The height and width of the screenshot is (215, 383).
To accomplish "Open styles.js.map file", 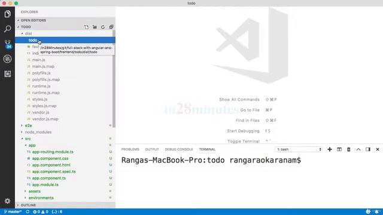I will tap(44, 106).
